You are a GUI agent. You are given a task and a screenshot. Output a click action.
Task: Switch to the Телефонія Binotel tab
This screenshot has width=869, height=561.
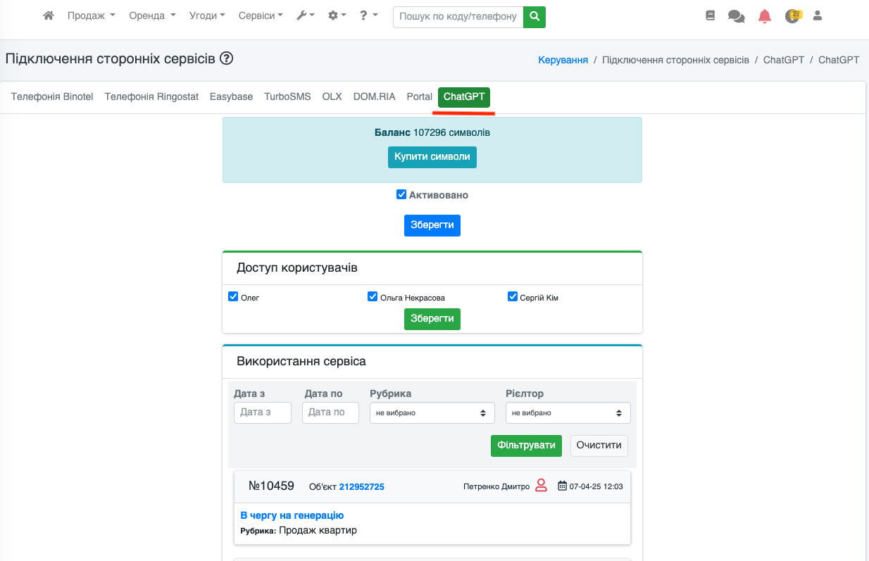(52, 97)
